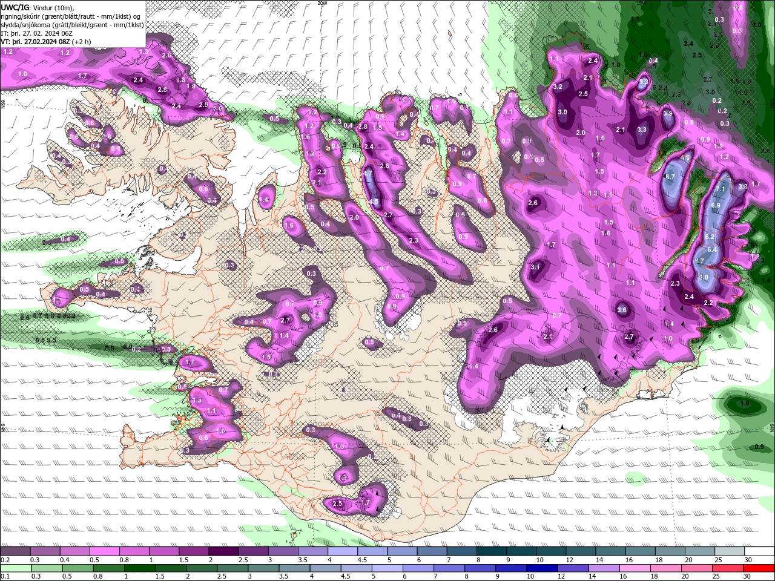This screenshot has width=775, height=581.
Task: Click the VT: þri. 27.02.2024 08Z valid time
Action: [36, 42]
